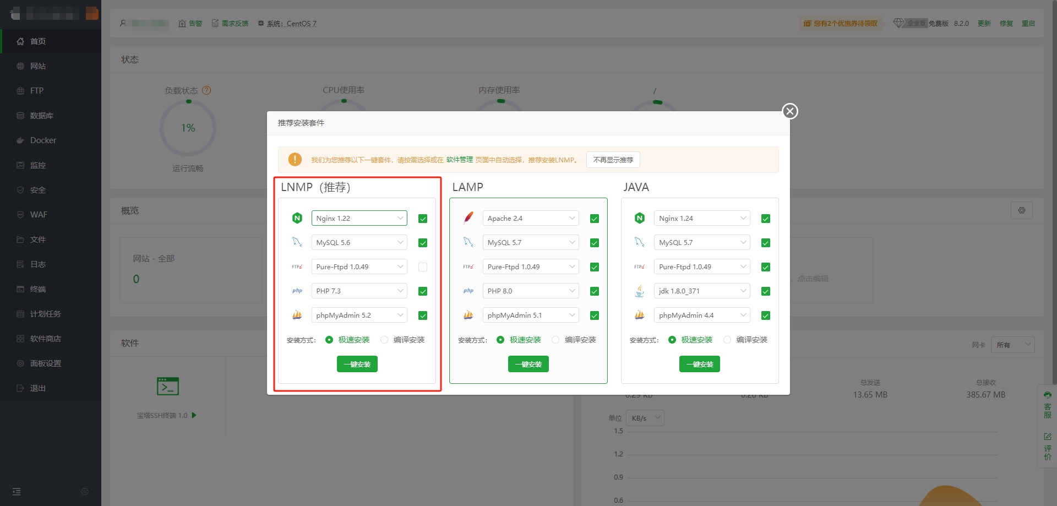Expand the PHP 8.0 version dropdown
The image size is (1057, 506).
coord(530,291)
